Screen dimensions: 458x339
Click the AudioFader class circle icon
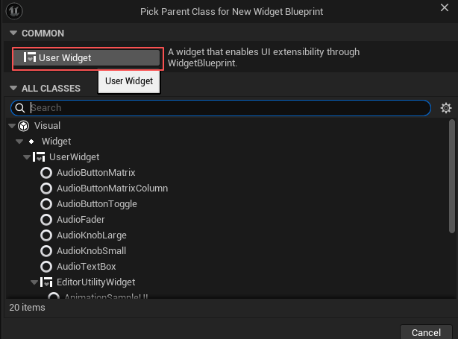point(46,220)
